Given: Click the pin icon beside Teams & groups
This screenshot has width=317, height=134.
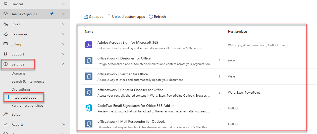Looking at the screenshot, I should (x=52, y=14).
